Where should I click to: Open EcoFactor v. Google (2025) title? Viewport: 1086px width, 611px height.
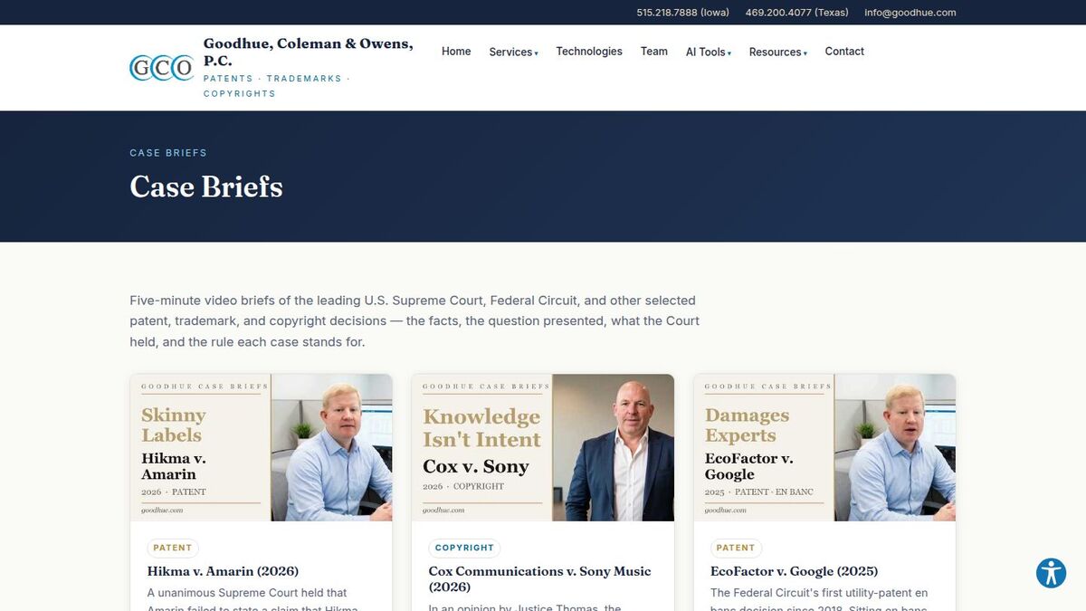794,571
